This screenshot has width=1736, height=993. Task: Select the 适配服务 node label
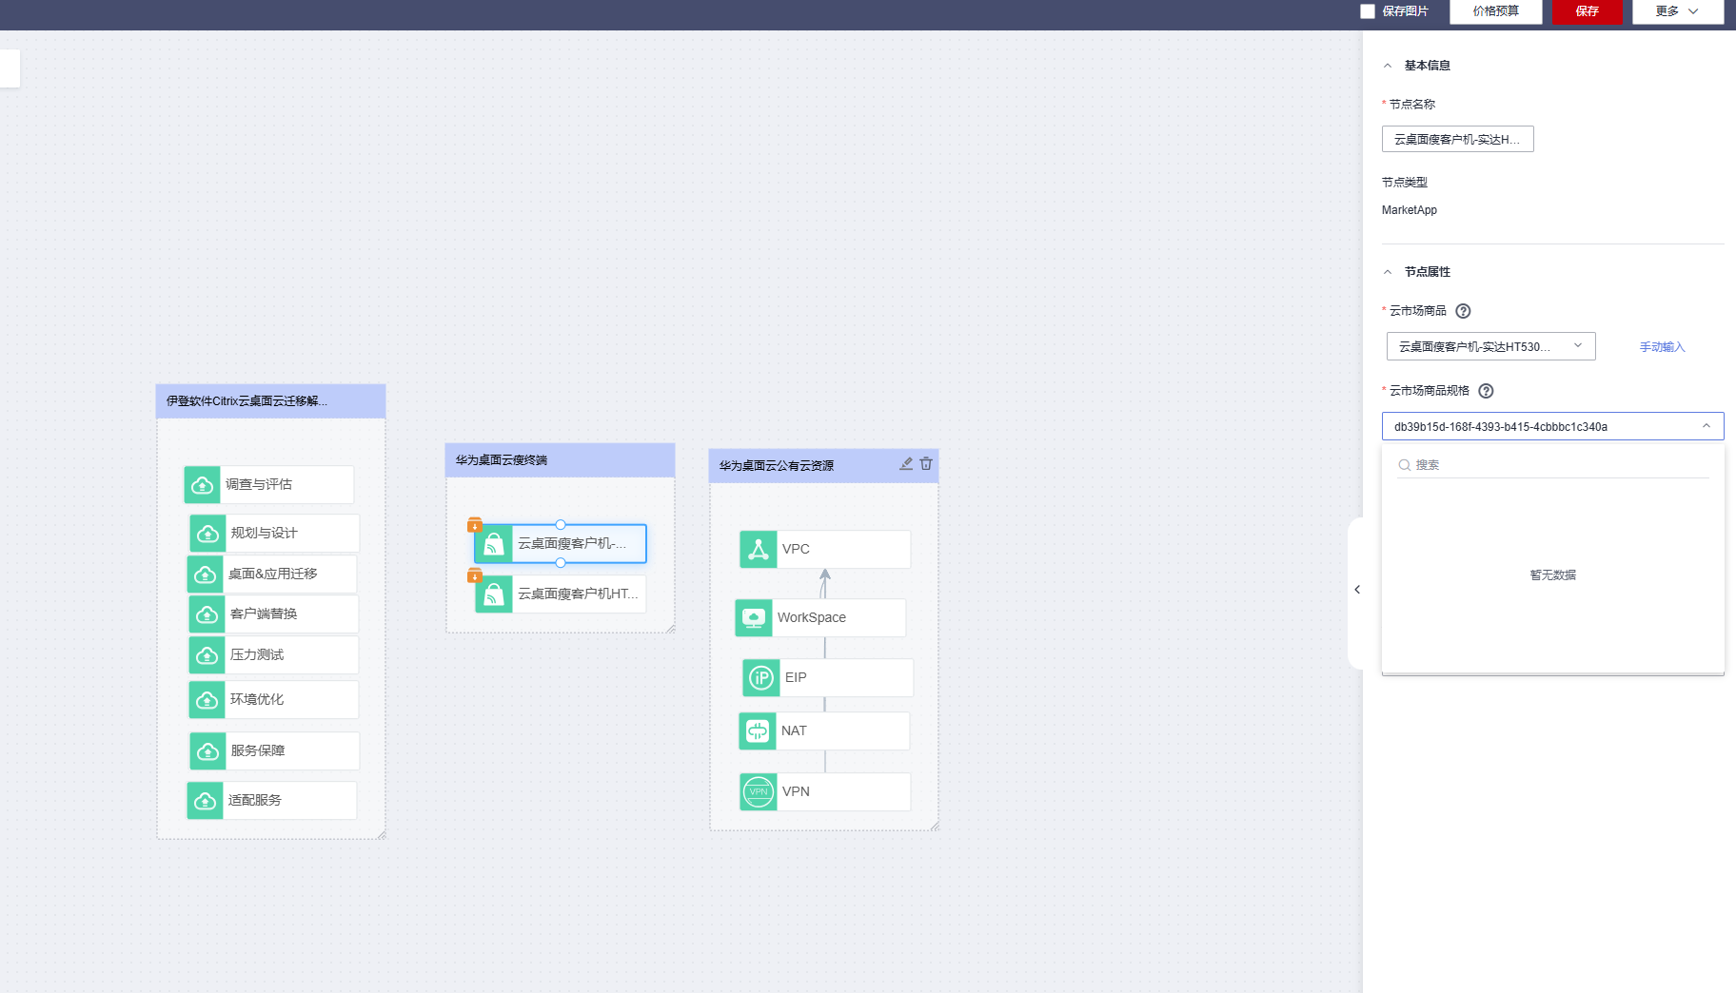(255, 801)
